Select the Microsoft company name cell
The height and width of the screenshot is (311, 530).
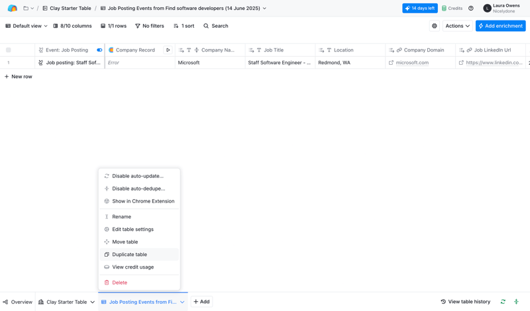point(210,62)
